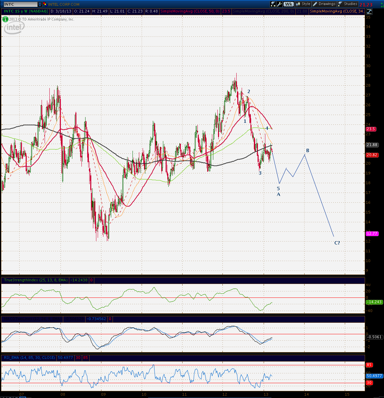Click the magenta 12.77 price axis bubble

[372, 233]
